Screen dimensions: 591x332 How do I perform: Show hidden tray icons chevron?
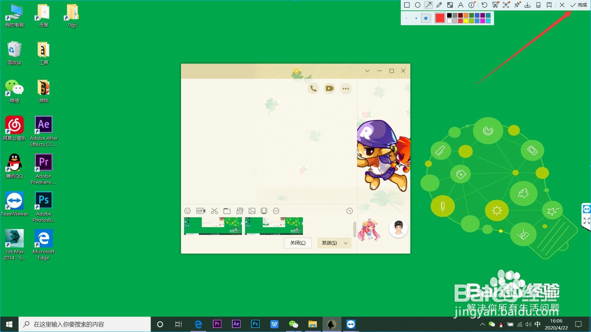[482, 325]
